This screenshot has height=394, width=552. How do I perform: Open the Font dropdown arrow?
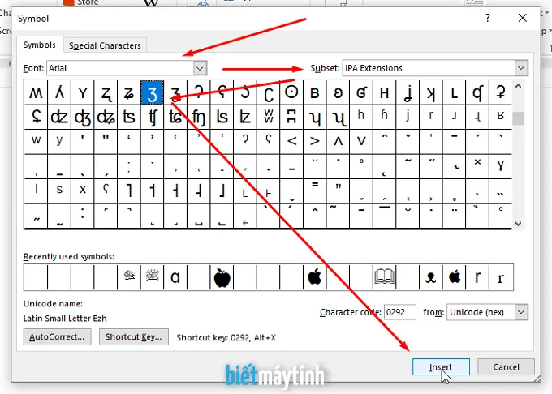click(x=200, y=68)
